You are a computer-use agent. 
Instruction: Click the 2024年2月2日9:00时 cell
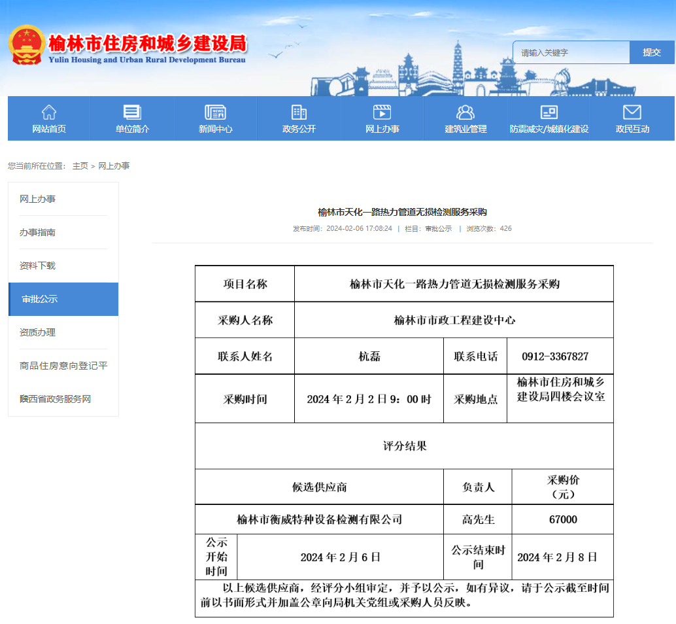point(369,400)
